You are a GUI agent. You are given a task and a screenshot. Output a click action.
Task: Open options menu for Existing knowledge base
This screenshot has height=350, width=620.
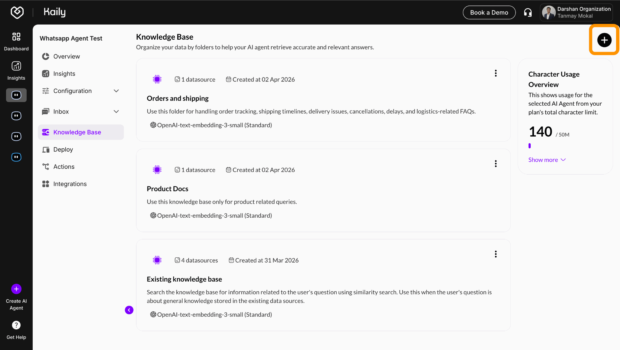click(496, 254)
